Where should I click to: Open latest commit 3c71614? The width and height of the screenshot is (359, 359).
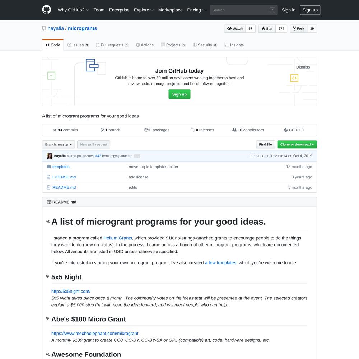pos(280,156)
